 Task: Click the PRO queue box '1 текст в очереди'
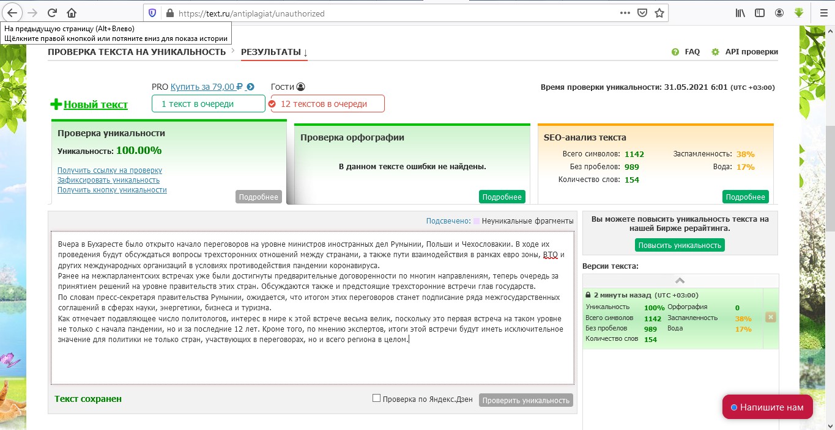pos(209,104)
